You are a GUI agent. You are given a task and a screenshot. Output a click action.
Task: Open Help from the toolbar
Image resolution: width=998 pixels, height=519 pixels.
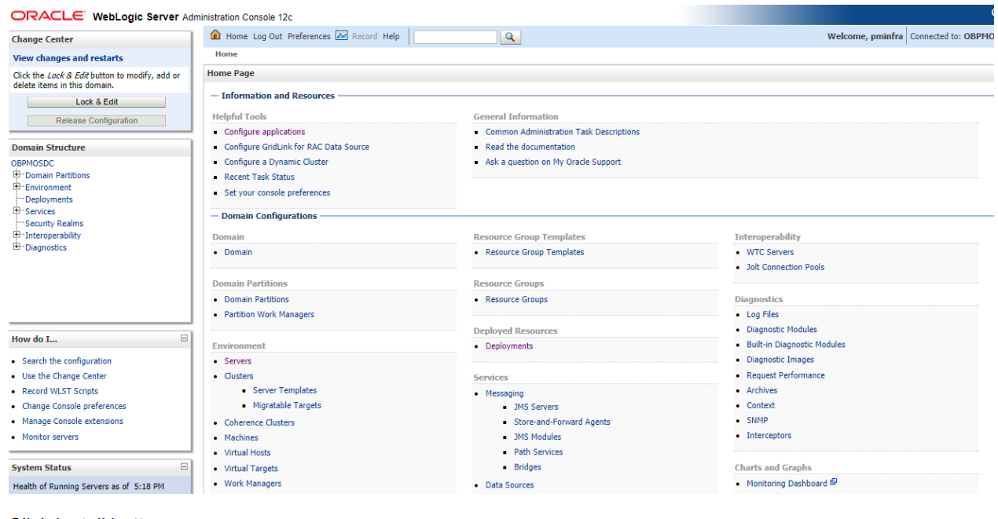click(x=391, y=36)
